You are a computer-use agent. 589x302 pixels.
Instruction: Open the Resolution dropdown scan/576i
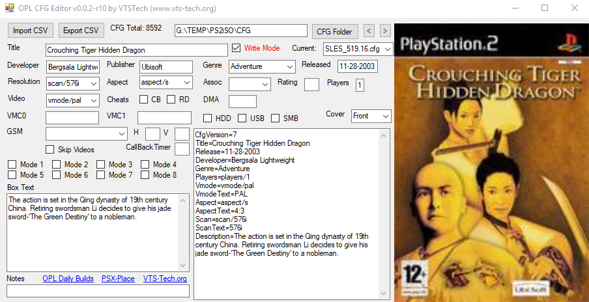click(x=72, y=83)
